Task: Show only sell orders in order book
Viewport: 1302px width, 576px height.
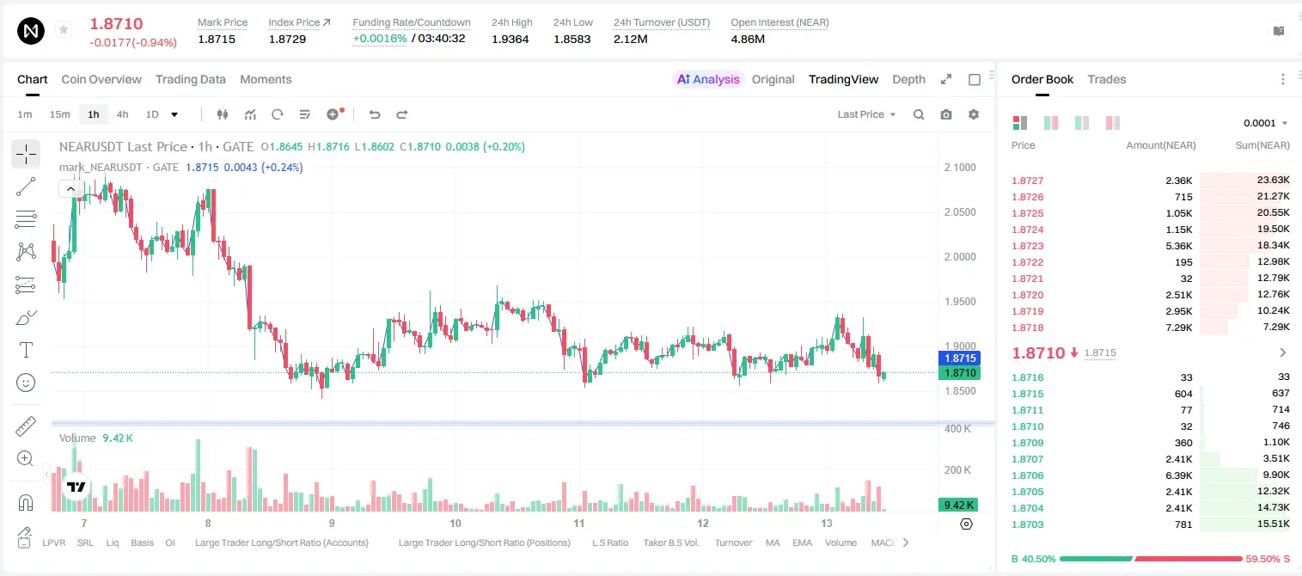Action: coord(1113,123)
